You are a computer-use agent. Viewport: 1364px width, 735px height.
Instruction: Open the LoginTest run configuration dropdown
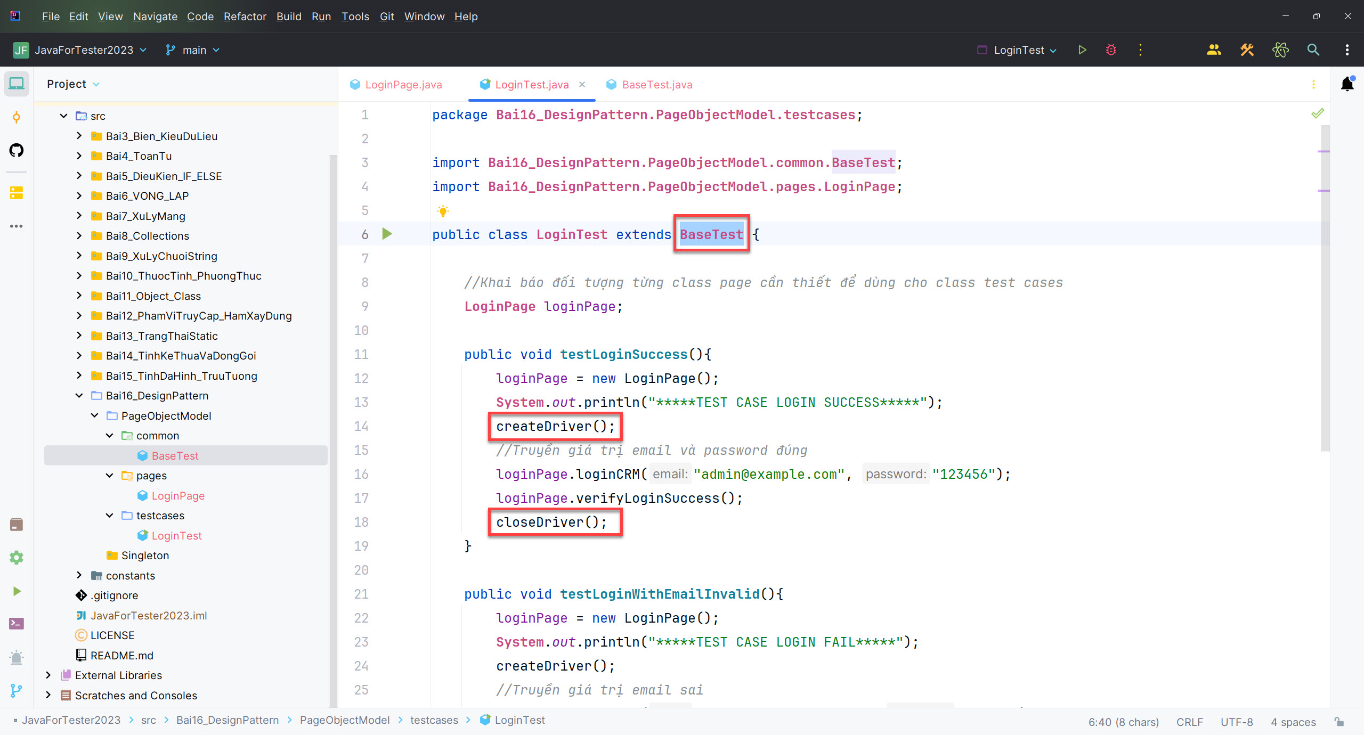[1017, 50]
